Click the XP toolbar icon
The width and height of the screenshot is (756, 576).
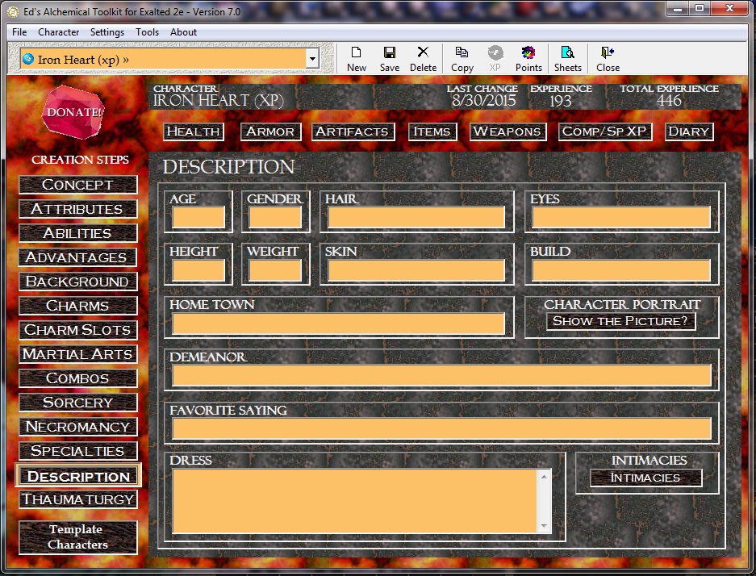[495, 59]
